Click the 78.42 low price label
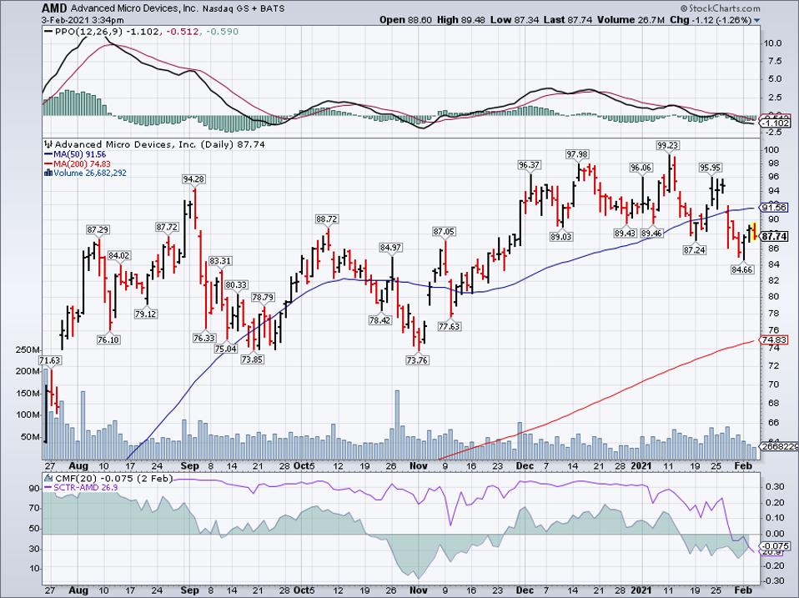Screen dimensions: 799x598 [379, 320]
